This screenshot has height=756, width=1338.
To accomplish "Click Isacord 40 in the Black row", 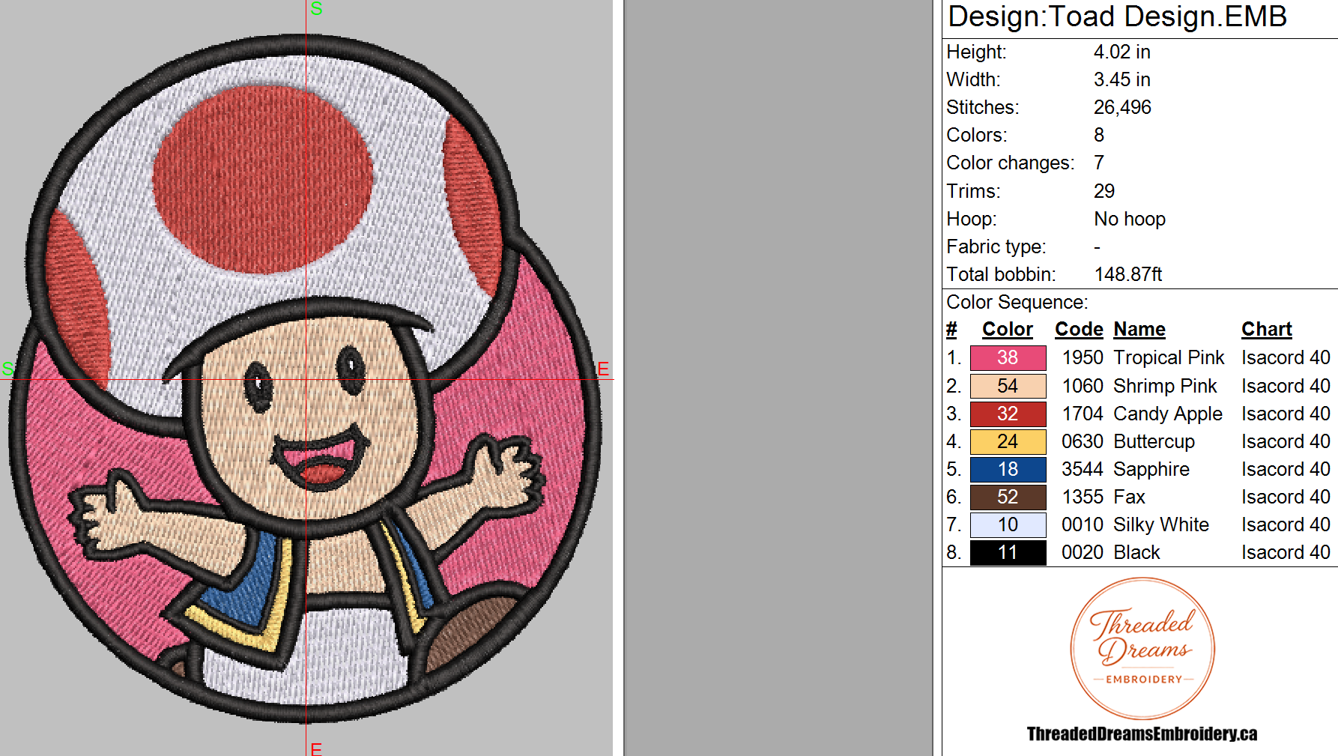I will tap(1286, 552).
